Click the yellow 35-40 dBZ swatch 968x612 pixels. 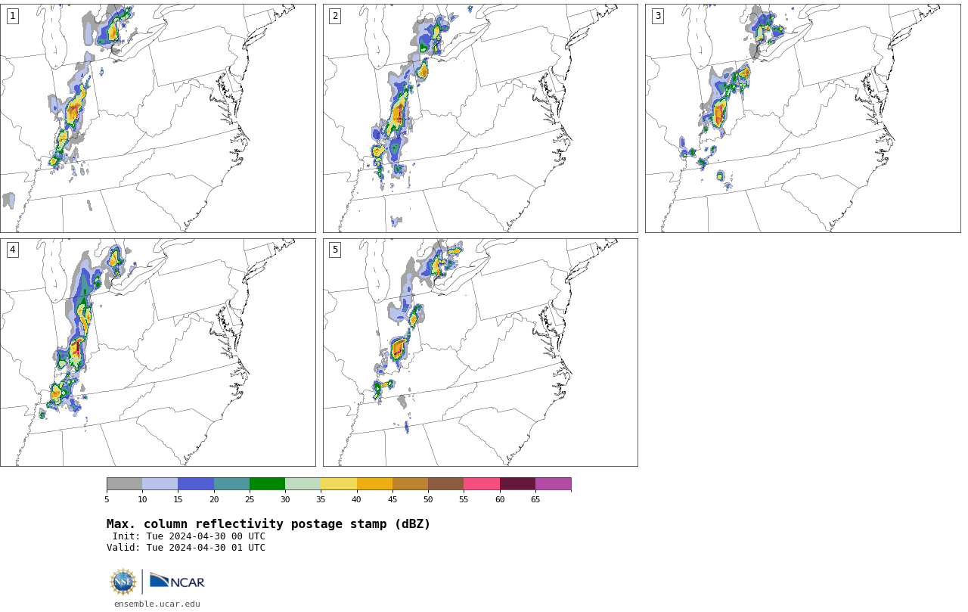click(339, 484)
